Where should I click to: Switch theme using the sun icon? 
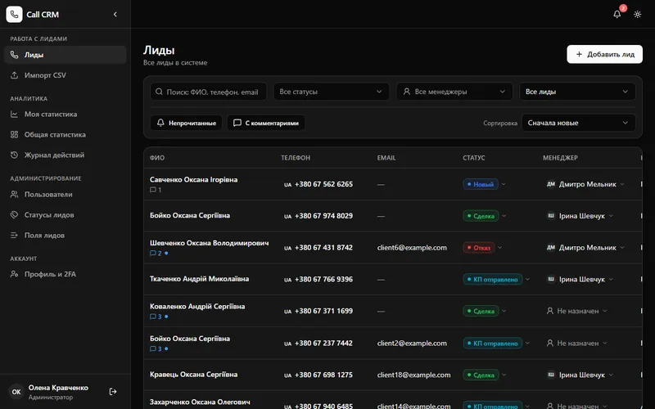(637, 14)
